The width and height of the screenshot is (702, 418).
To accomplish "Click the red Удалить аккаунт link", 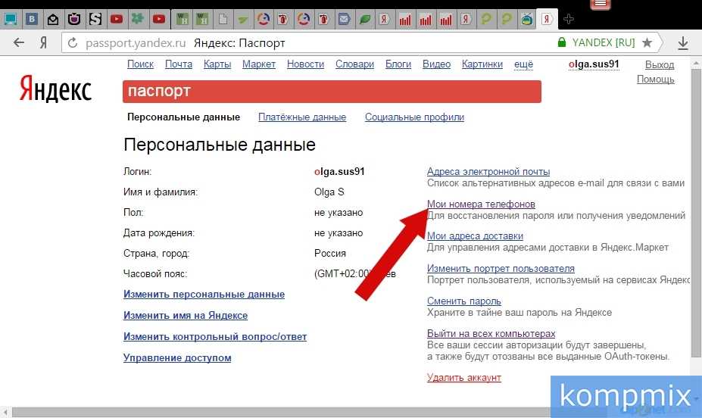I will click(463, 378).
